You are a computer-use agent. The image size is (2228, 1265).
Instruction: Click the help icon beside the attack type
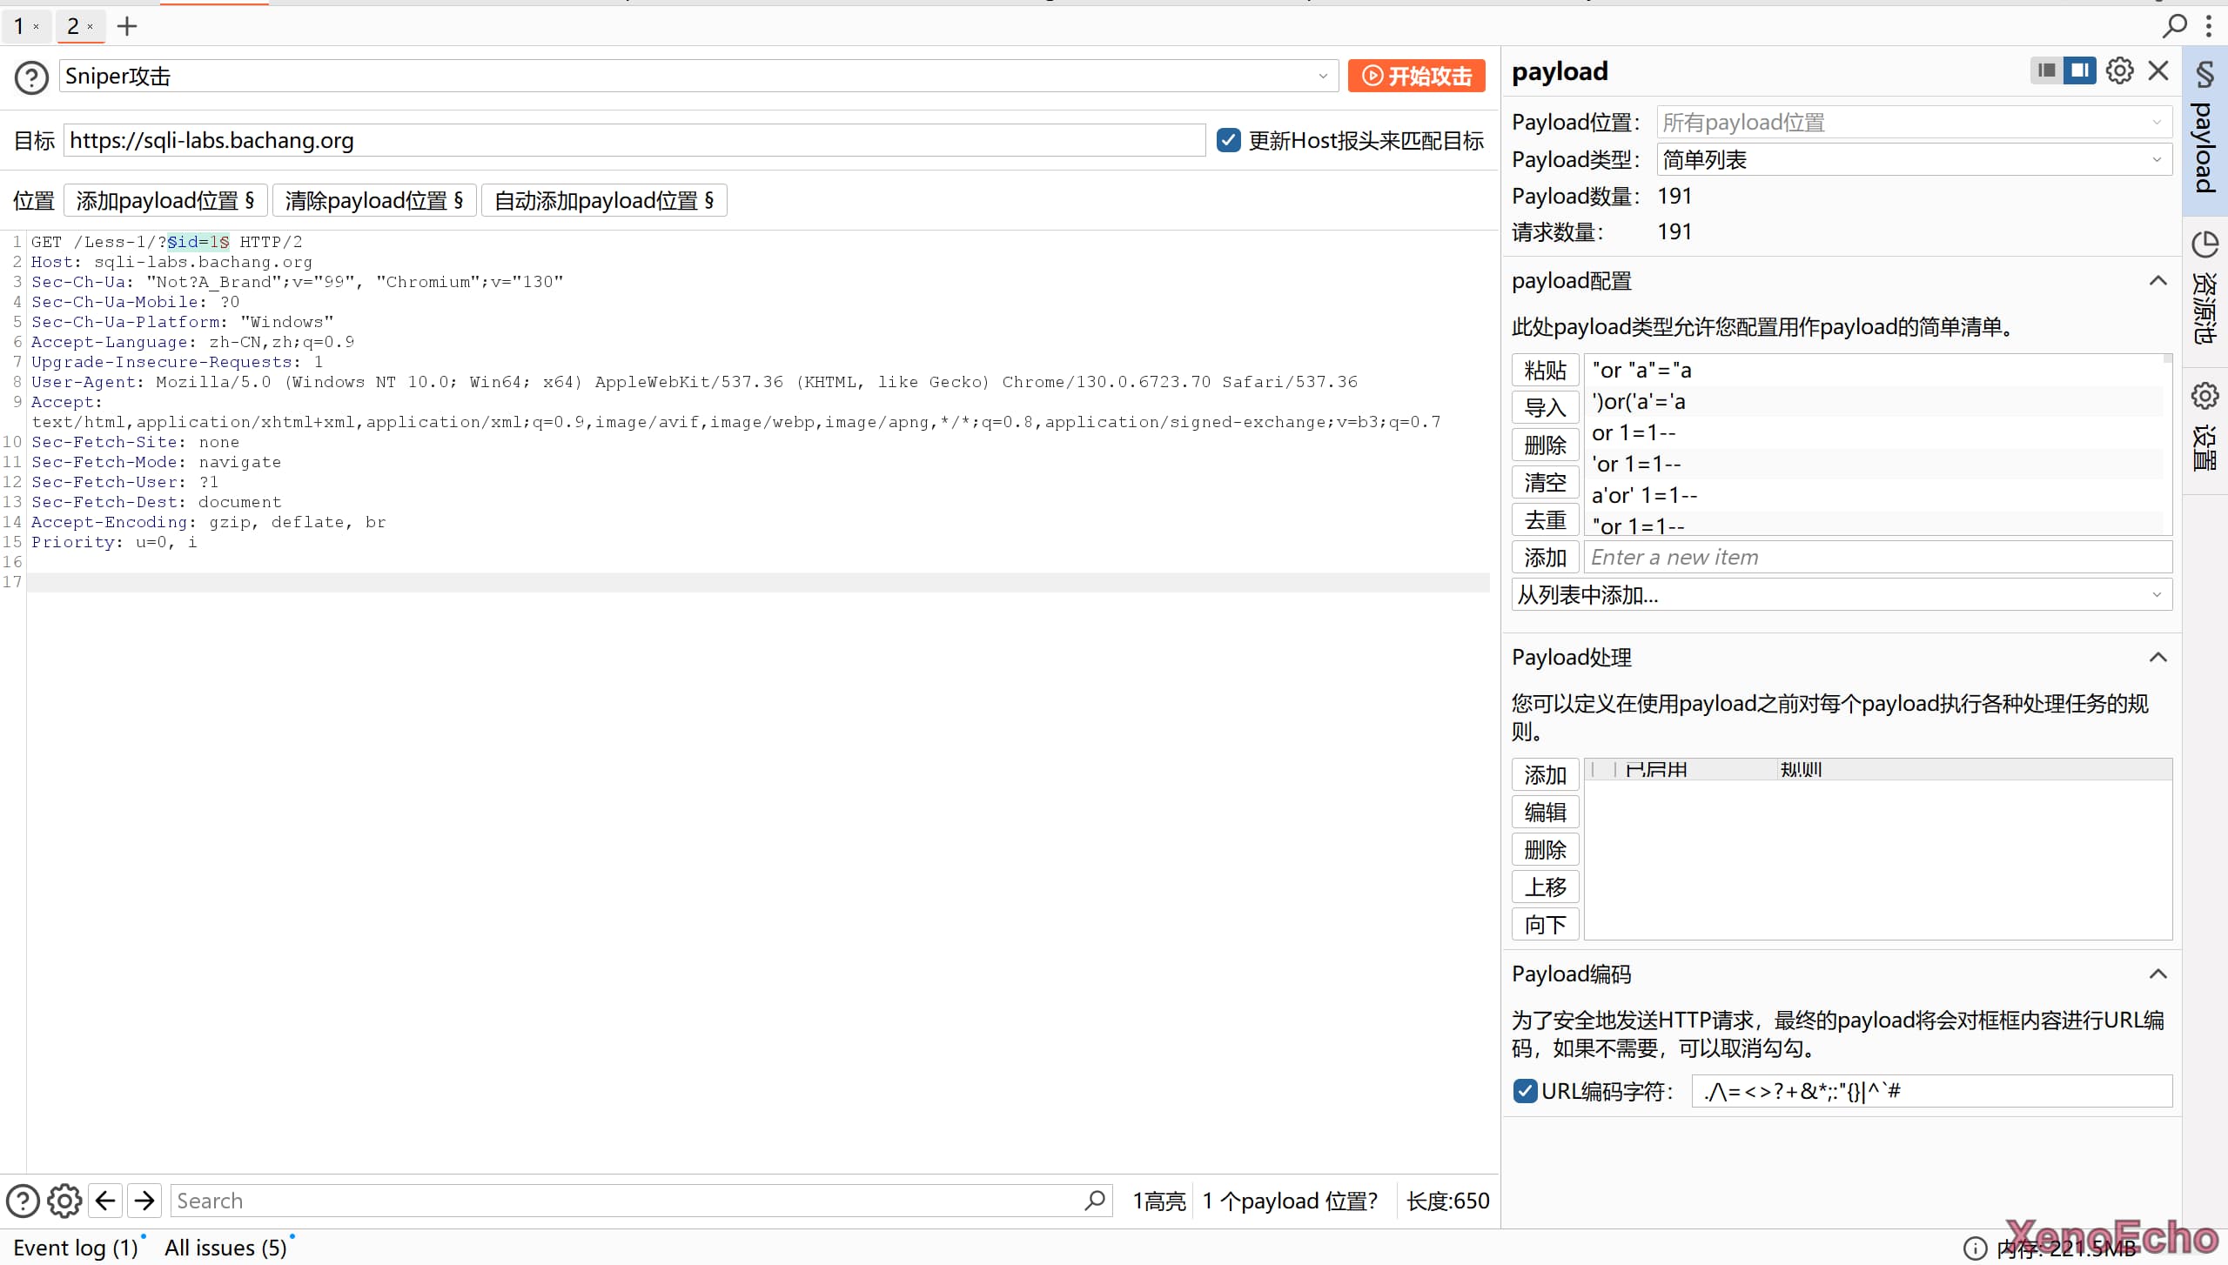[31, 77]
